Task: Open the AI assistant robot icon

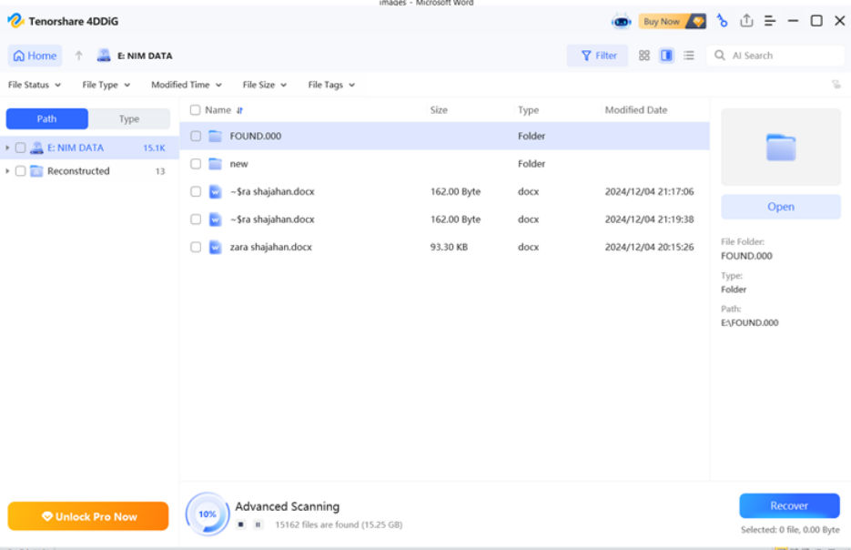Action: click(x=622, y=22)
